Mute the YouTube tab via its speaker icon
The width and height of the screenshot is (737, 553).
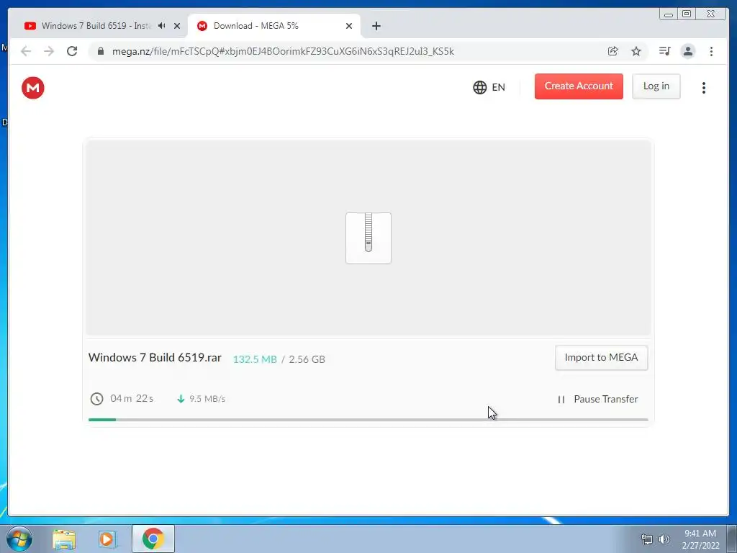coord(162,26)
